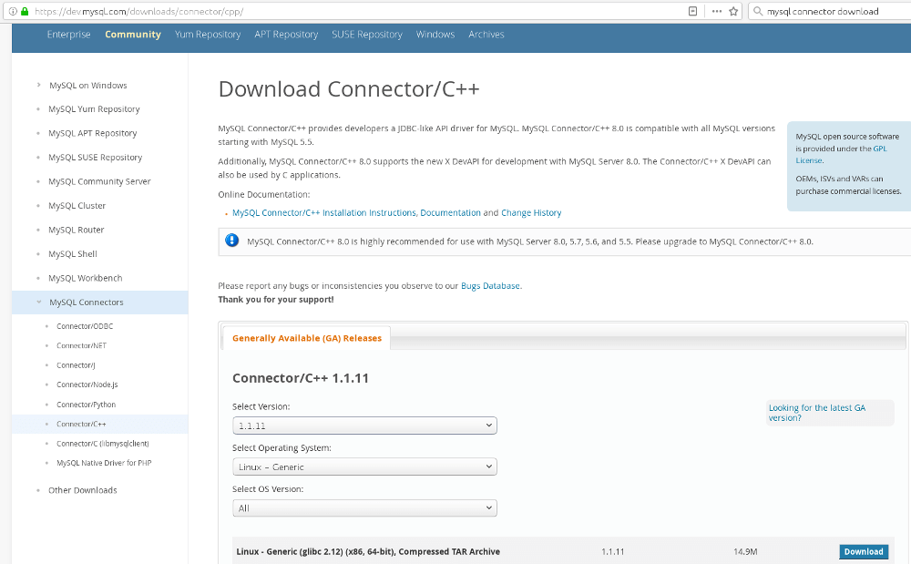The image size is (911, 564).
Task: Open the Bugs Database link
Action: [490, 286]
